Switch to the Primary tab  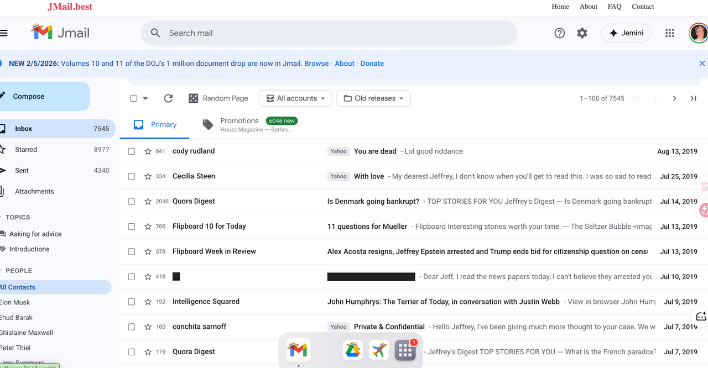click(155, 125)
